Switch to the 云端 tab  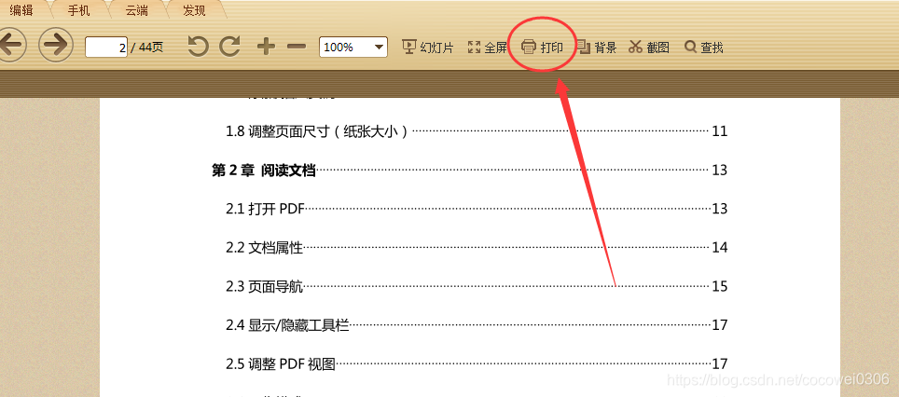[136, 9]
